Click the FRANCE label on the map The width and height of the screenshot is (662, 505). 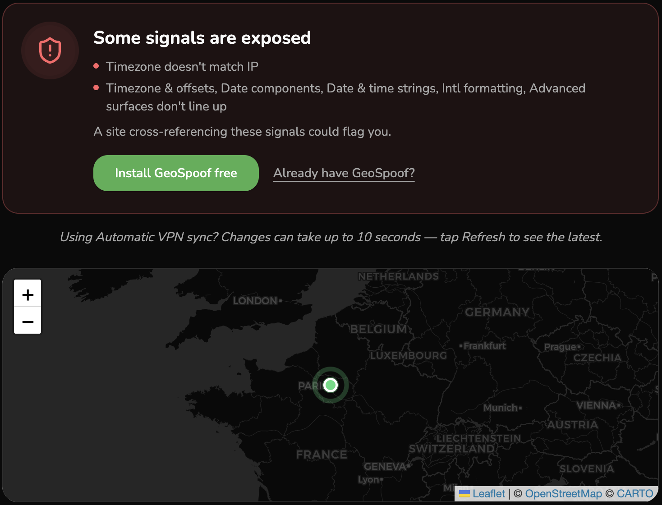pyautogui.click(x=322, y=454)
